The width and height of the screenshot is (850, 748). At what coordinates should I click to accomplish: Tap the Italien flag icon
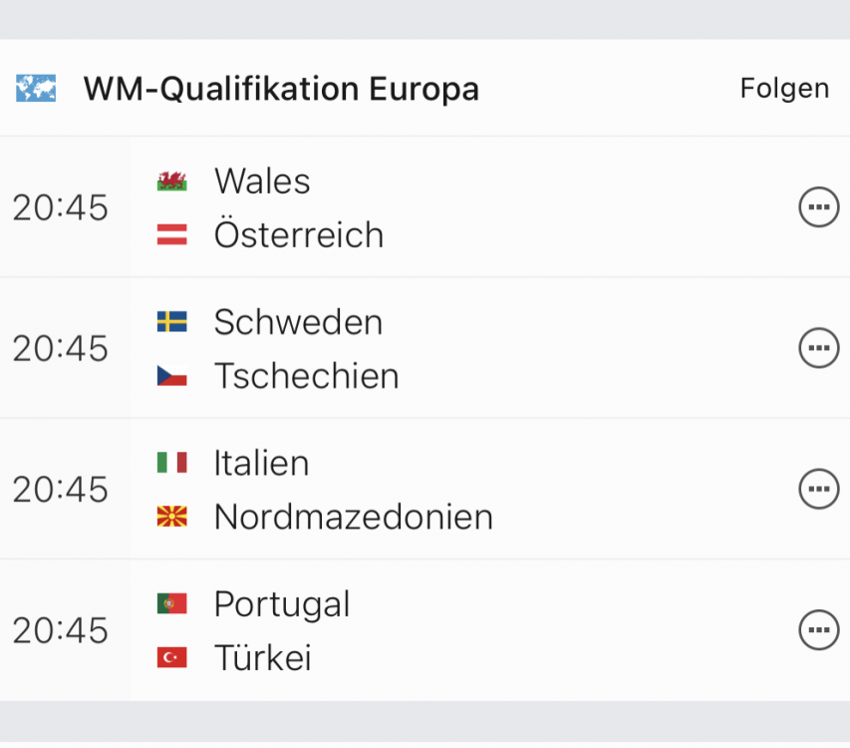click(x=171, y=463)
